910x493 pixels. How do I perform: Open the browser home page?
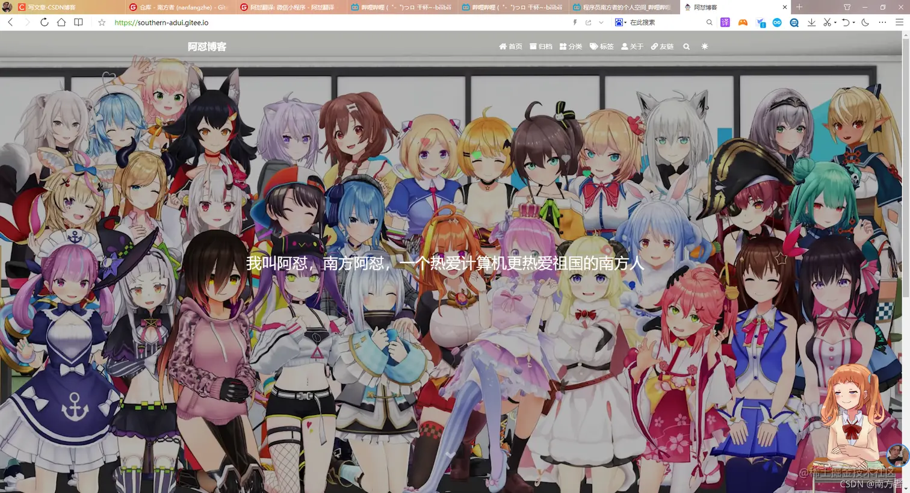[61, 22]
